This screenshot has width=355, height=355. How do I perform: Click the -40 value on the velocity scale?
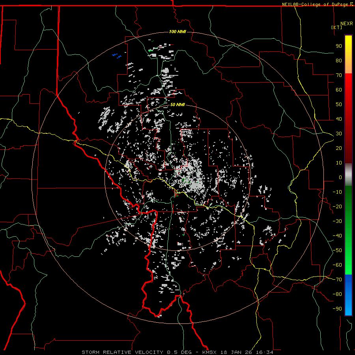337,236
